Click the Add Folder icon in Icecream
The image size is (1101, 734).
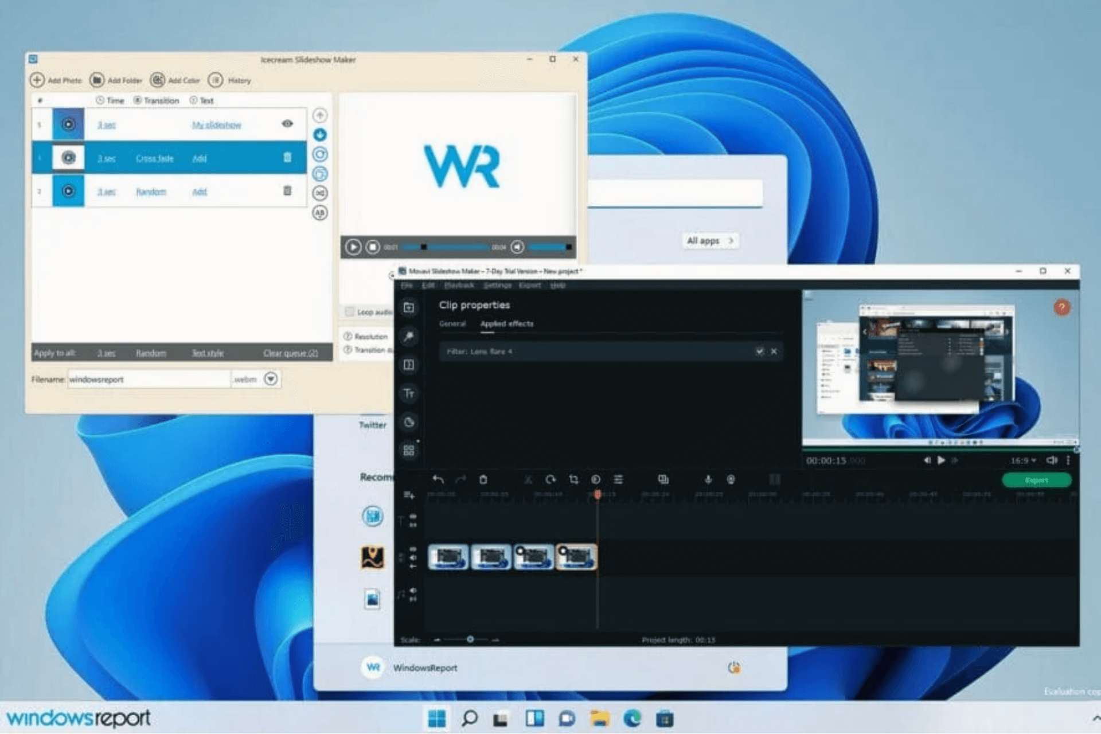pyautogui.click(x=97, y=80)
